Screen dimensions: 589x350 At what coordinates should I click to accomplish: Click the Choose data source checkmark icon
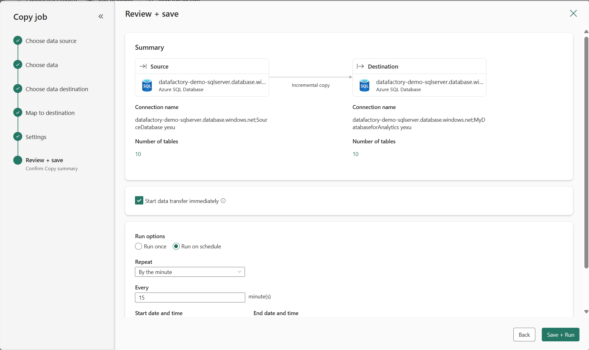coord(18,40)
